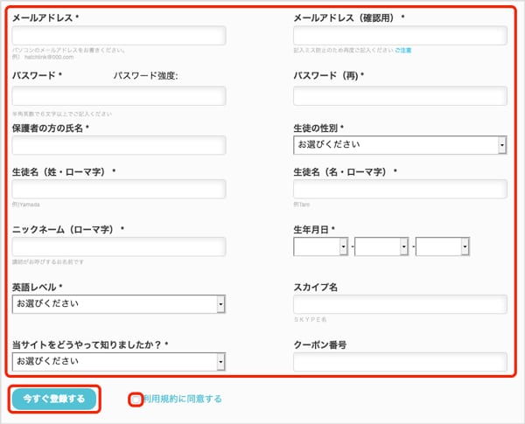Check the 利用規約に同意する checkbox
525x424 pixels.
(136, 400)
